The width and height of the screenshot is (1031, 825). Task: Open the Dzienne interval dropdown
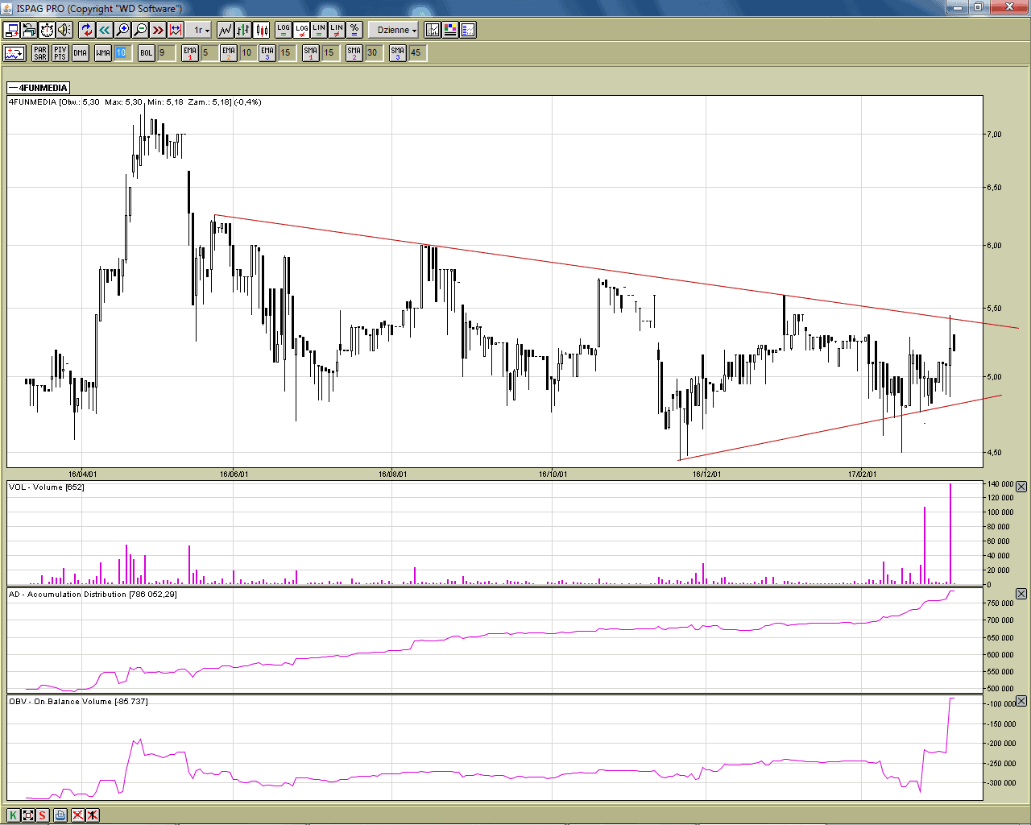point(396,30)
